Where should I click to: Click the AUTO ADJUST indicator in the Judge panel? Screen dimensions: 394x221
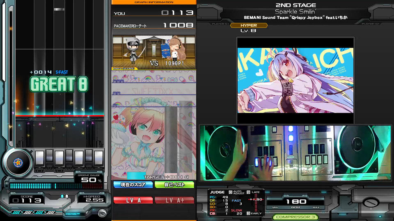pyautogui.click(x=236, y=192)
